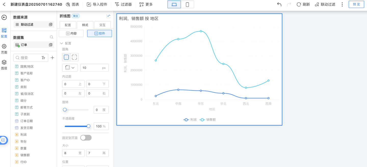Click the back arrow beside the dashboard title

coord(4,4)
